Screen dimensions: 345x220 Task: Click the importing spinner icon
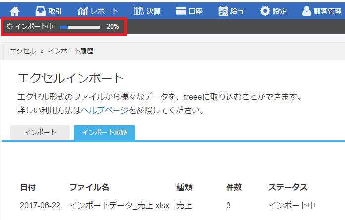[x=10, y=26]
